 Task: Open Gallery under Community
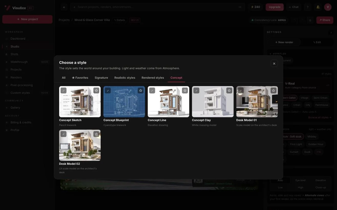[27, 108]
